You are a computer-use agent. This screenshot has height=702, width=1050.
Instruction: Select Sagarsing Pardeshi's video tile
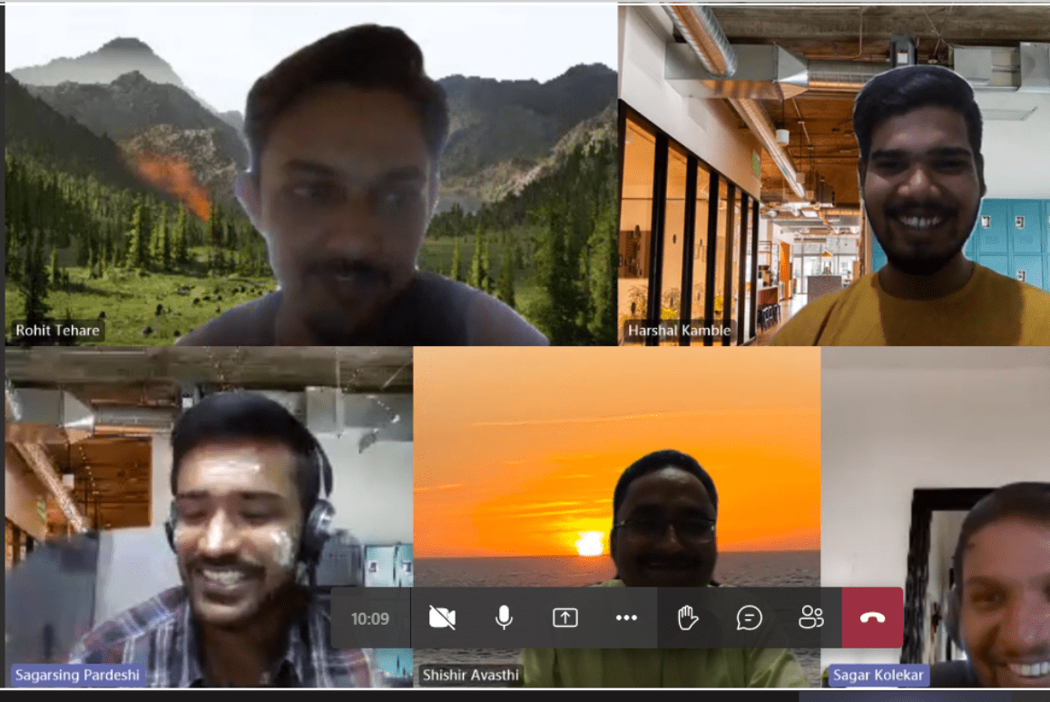tap(209, 517)
